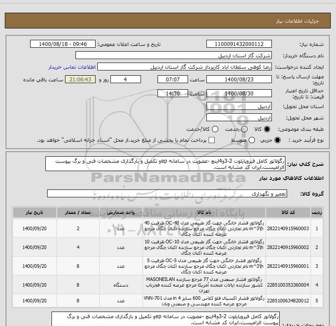The image size is (336, 326).
Task: Select the متوسط purchase type radio
Action: (x=252, y=140)
